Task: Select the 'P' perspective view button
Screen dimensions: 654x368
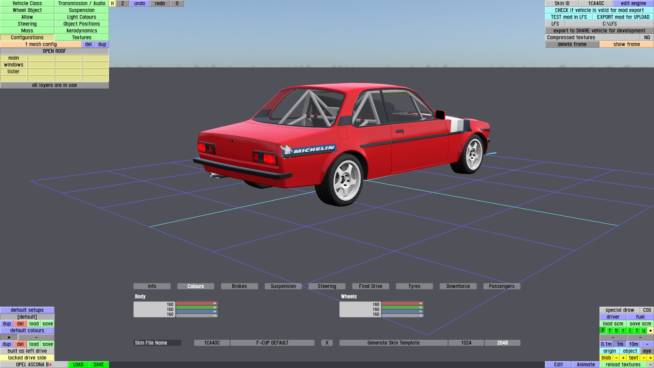Action: (603, 331)
